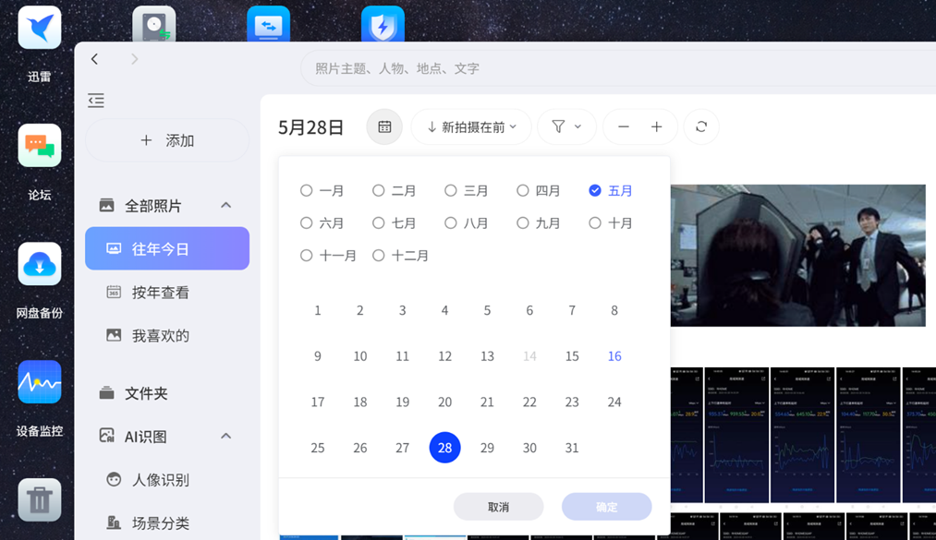Select 十月 month radio button
The width and height of the screenshot is (936, 540).
click(595, 222)
